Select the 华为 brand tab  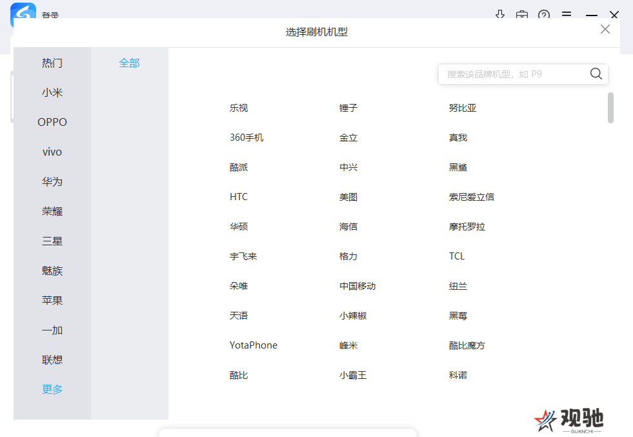pyautogui.click(x=52, y=182)
